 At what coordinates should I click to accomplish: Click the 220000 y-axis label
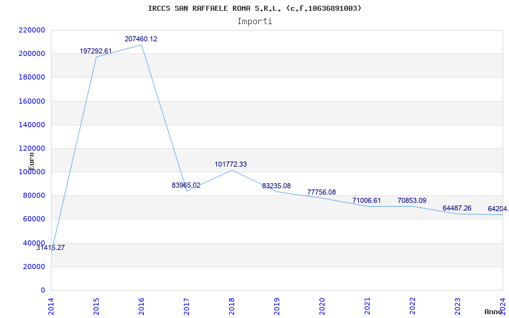[x=32, y=30]
